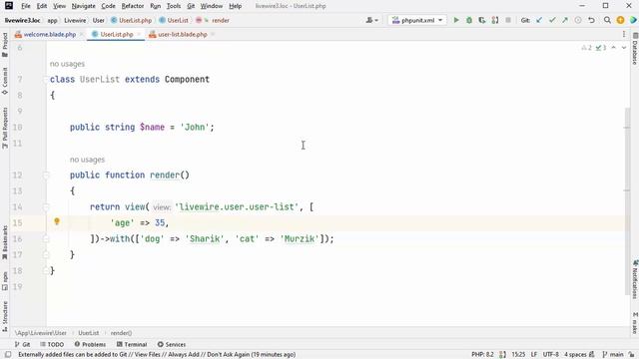The image size is (639, 359).
Task: Click the editor vertical scrollbar
Action: [627, 201]
